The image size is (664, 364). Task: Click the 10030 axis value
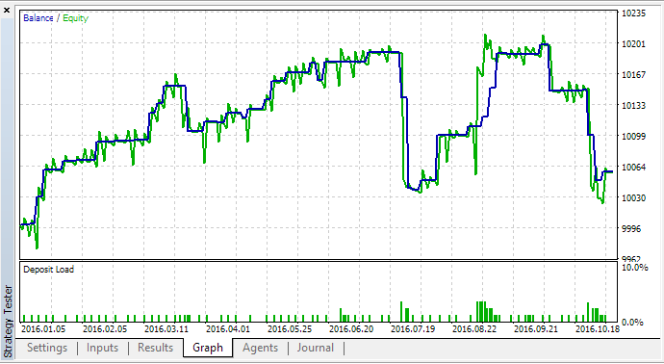click(x=633, y=198)
